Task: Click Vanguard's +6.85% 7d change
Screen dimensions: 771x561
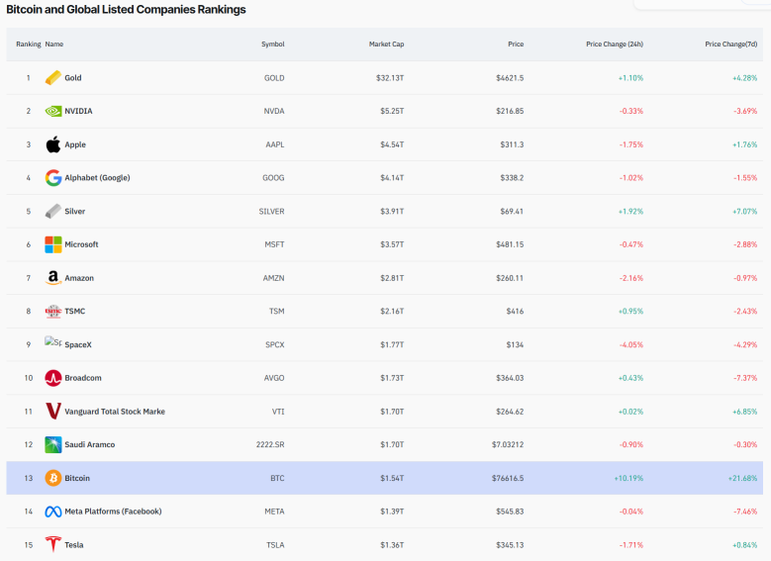Action: [745, 412]
